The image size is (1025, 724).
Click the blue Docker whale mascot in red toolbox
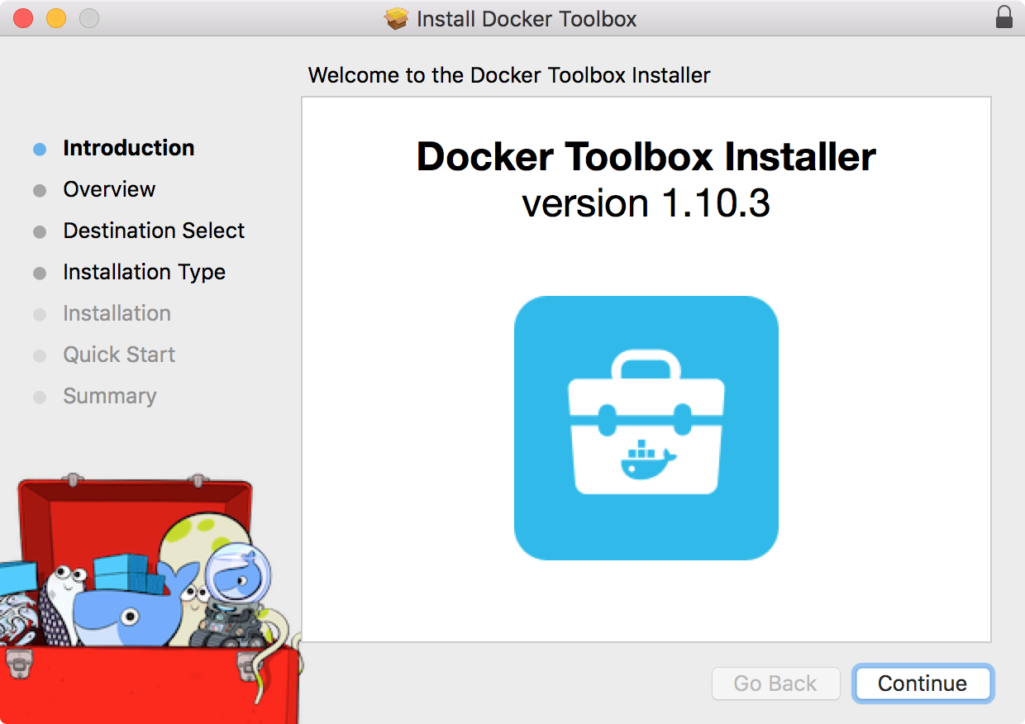pyautogui.click(x=124, y=607)
